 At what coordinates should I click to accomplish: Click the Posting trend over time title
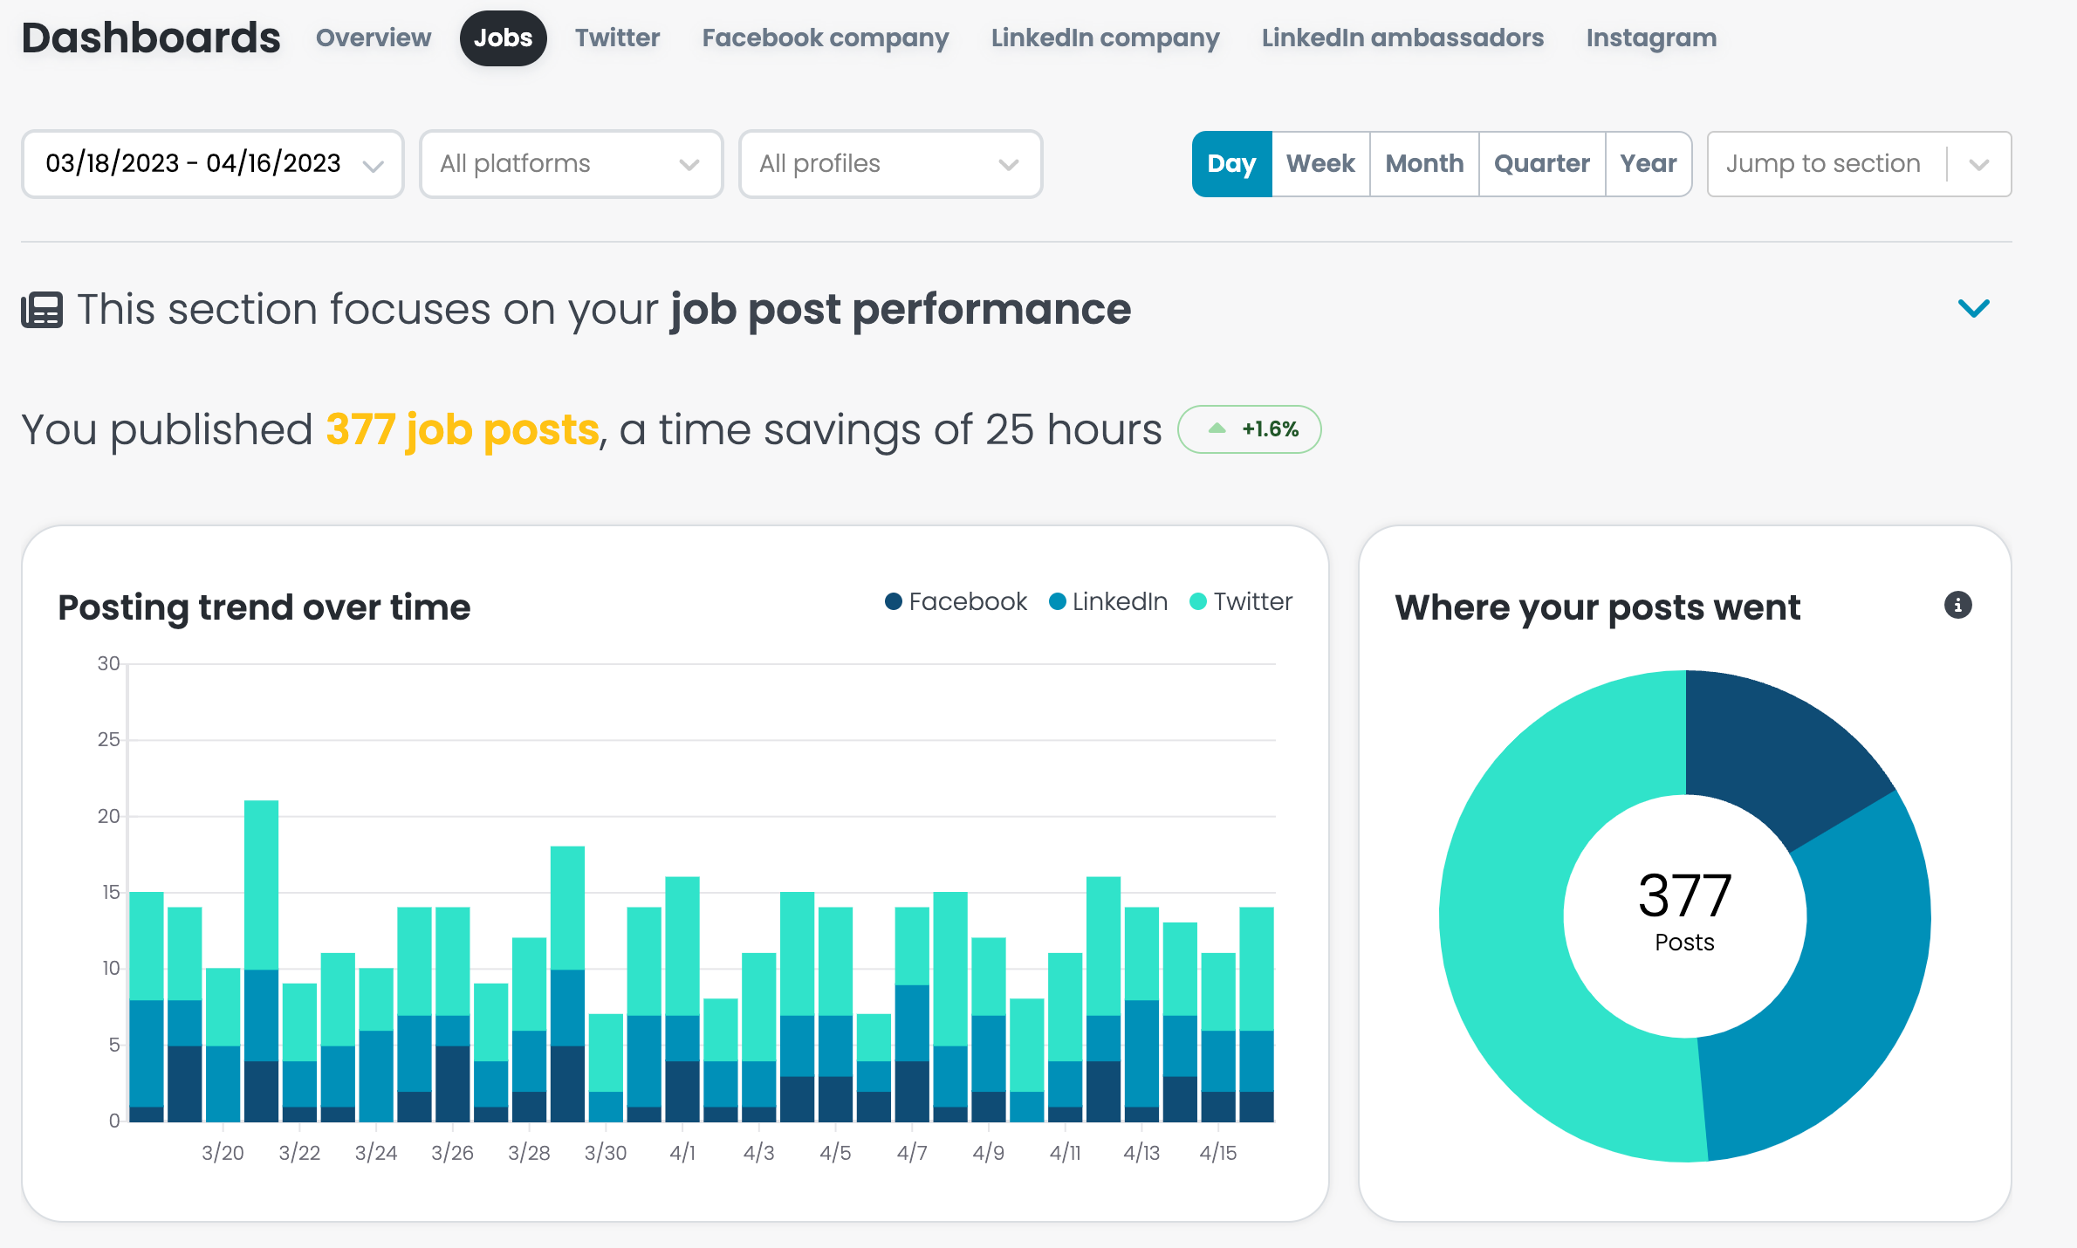point(264,607)
